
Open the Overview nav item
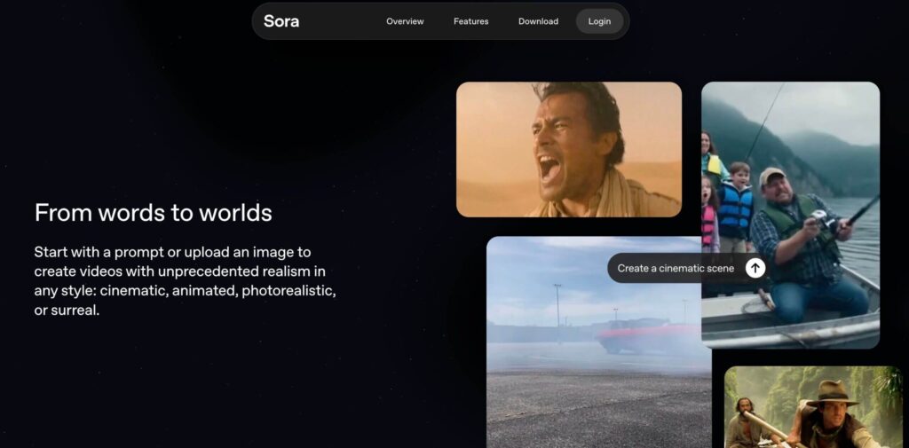click(x=405, y=21)
